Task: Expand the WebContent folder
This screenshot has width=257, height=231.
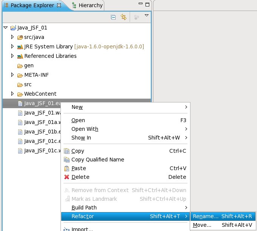Action: tap(12, 94)
